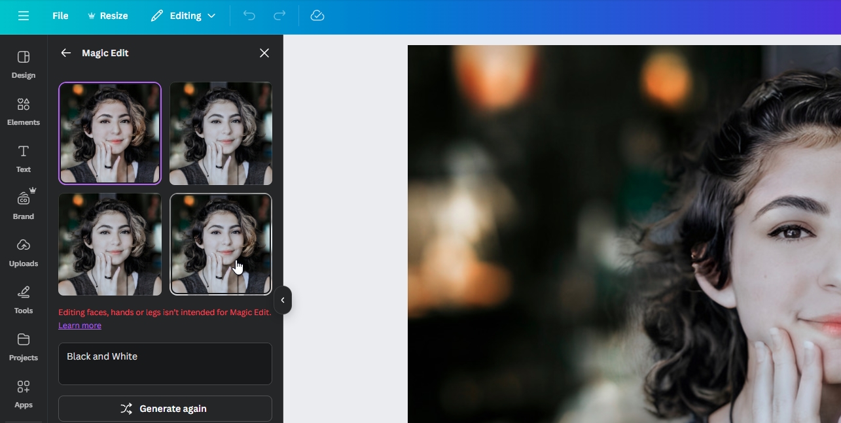Viewport: 841px width, 423px height.
Task: Click the Black and White prompt field
Action: tap(165, 364)
